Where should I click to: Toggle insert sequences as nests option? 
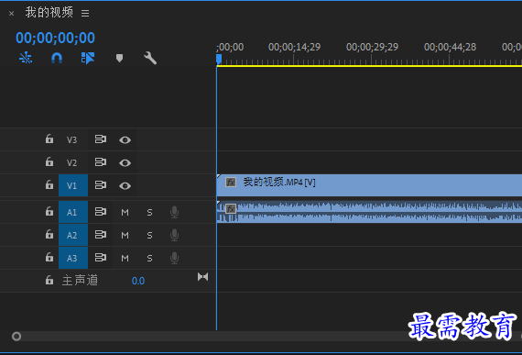point(26,58)
